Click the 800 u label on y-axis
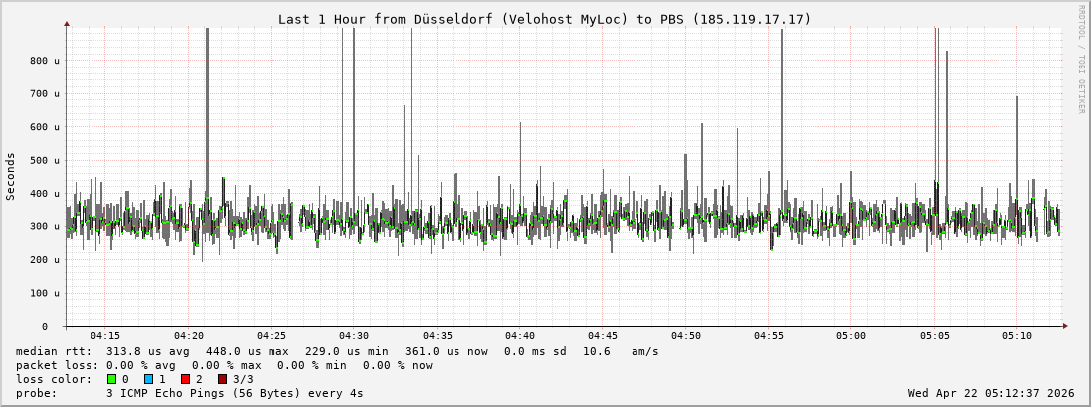This screenshot has width=1091, height=407. click(38, 61)
